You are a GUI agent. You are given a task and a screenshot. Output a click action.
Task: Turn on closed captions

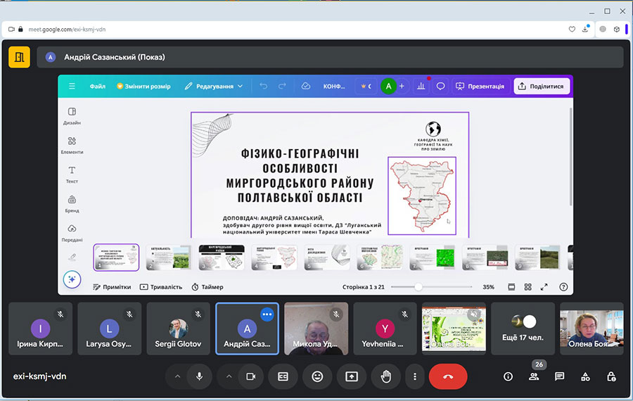283,376
